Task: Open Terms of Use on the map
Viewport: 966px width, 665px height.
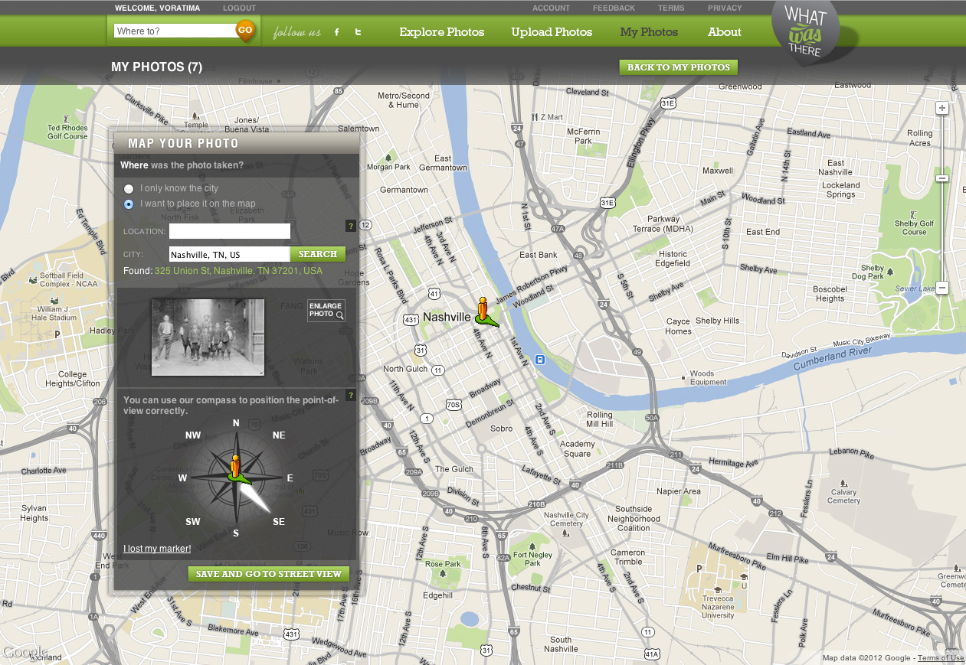Action: (x=941, y=658)
